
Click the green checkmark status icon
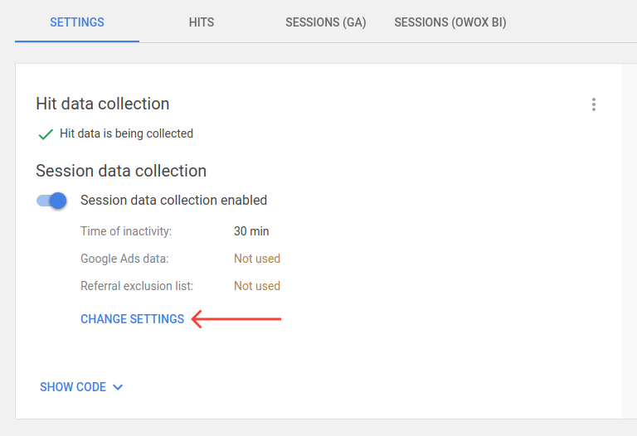point(46,134)
